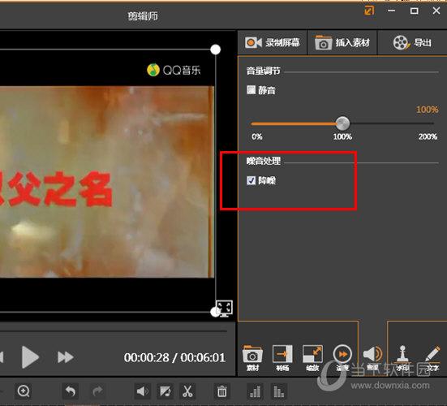Viewport: 447px width, 406px height.
Task: Click the orange popout arrow icon in title bar
Action: [369, 11]
